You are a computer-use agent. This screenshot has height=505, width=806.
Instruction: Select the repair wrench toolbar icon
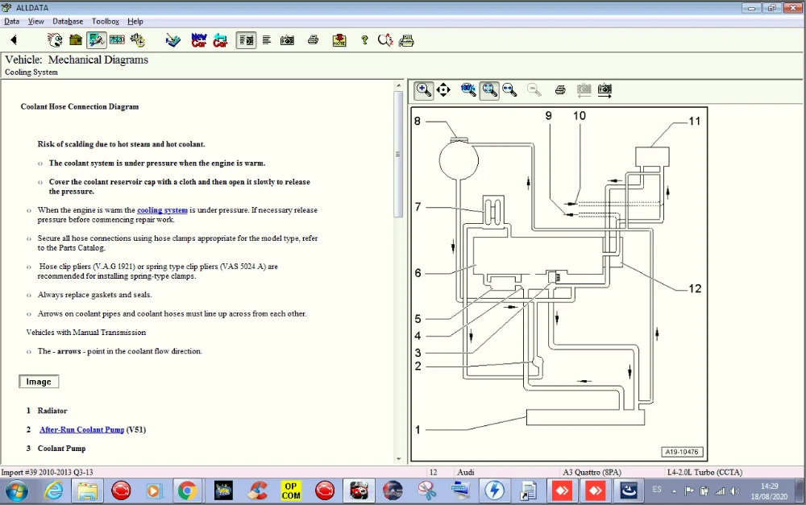(x=96, y=39)
